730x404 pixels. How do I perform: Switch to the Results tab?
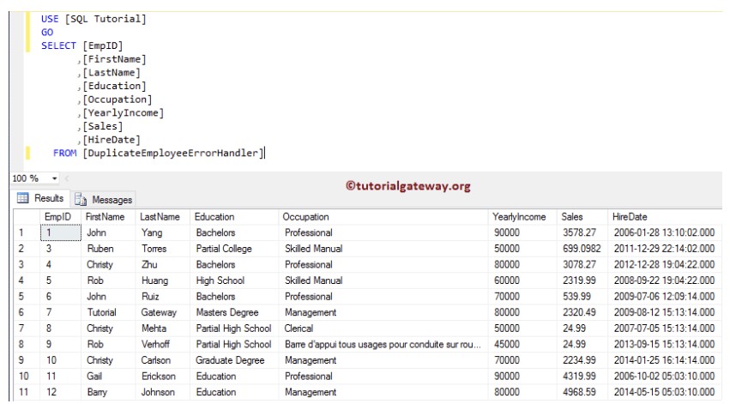(41, 198)
